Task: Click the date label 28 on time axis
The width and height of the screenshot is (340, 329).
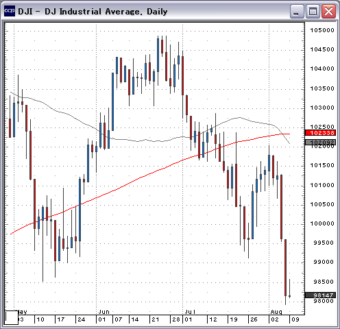Action: click(176, 319)
